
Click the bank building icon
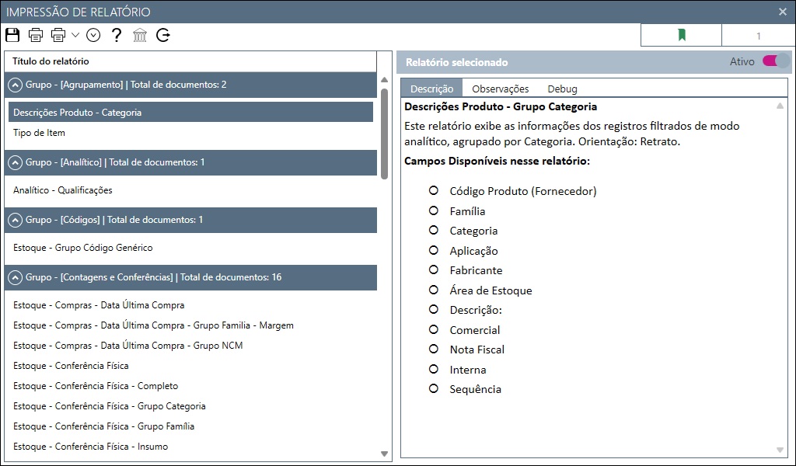[x=140, y=35]
